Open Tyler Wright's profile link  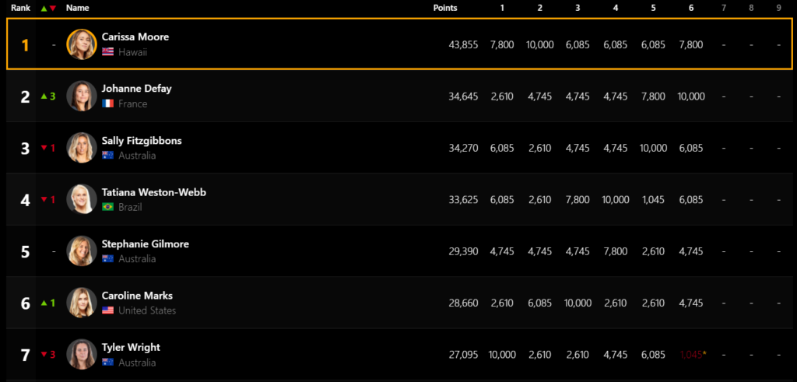coord(131,348)
